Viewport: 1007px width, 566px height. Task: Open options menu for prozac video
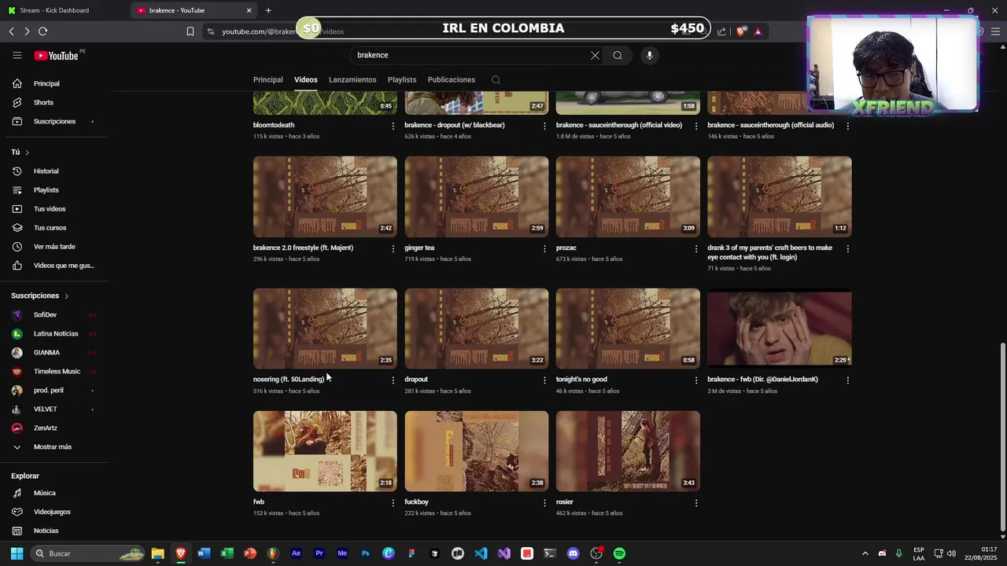click(695, 248)
